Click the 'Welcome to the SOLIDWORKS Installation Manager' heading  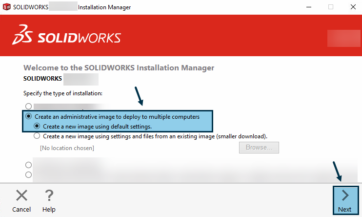click(x=119, y=68)
